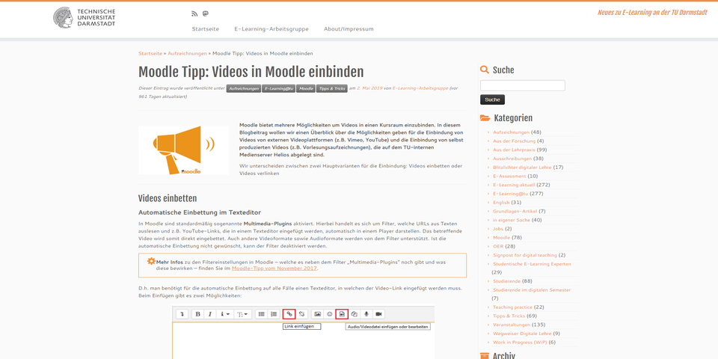Open Work in Progress (WiP) category
Screen dimensions: 718x359
pos(520,342)
